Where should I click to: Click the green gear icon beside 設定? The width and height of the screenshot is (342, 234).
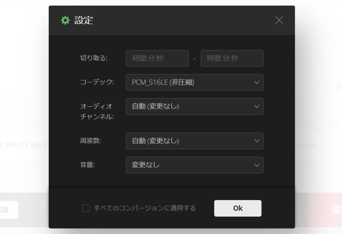click(65, 20)
